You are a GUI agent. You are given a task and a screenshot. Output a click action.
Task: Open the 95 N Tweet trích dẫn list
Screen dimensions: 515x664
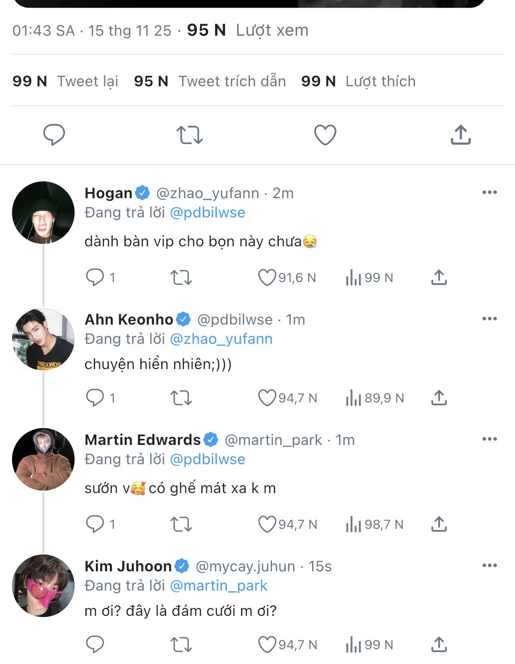(210, 81)
